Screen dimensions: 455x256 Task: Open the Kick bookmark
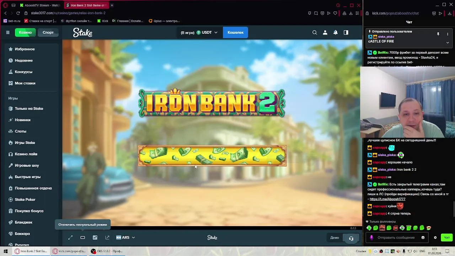pyautogui.click(x=103, y=21)
